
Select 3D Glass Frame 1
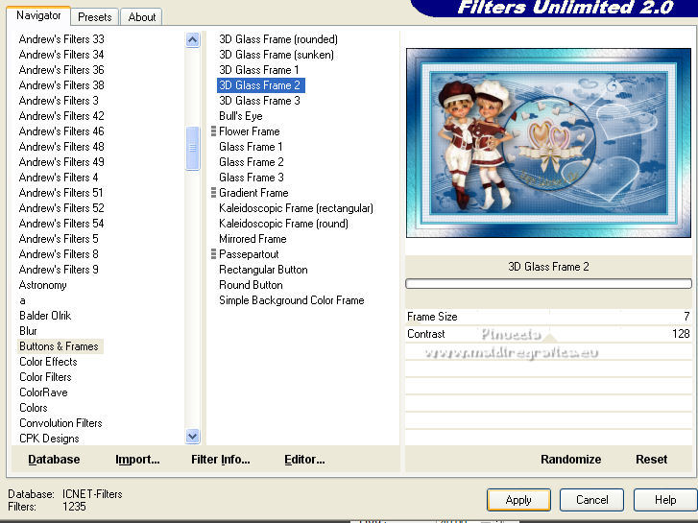(x=258, y=70)
